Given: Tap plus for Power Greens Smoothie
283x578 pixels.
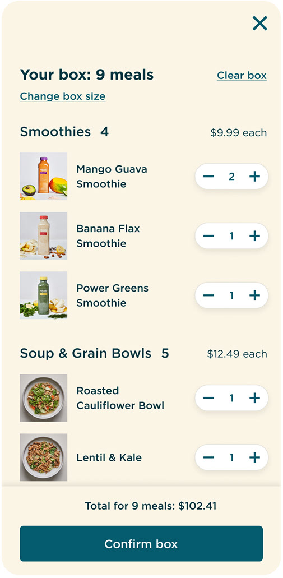Looking at the screenshot, I should [x=254, y=295].
